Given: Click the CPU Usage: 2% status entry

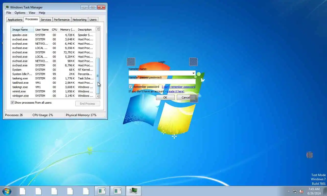Looking at the screenshot, I should 43,115.
